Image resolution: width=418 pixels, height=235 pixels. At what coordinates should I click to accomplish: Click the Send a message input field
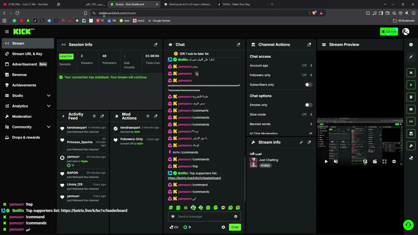(x=204, y=216)
